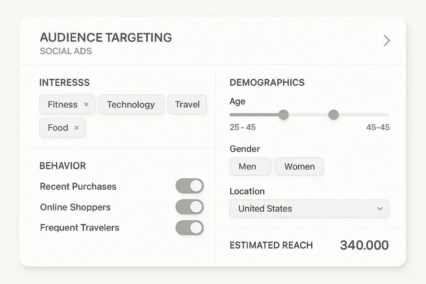Click the left age slider handle
The width and height of the screenshot is (426, 284).
tap(283, 115)
